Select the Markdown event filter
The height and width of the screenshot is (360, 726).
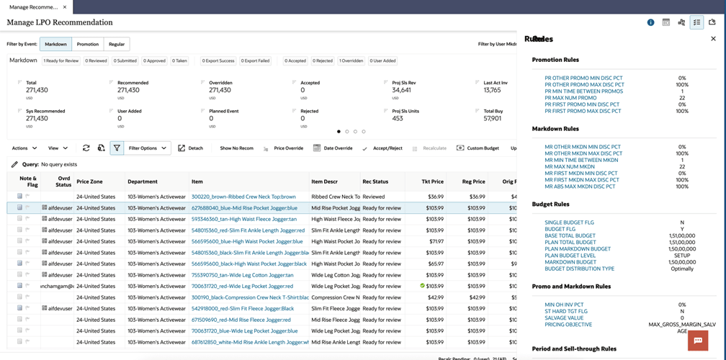point(55,44)
